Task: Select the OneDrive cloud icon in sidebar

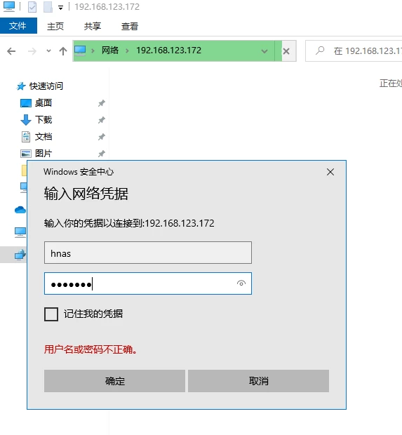Action: tap(20, 210)
